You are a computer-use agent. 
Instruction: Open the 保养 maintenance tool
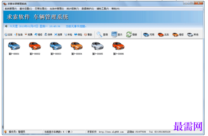48,35
